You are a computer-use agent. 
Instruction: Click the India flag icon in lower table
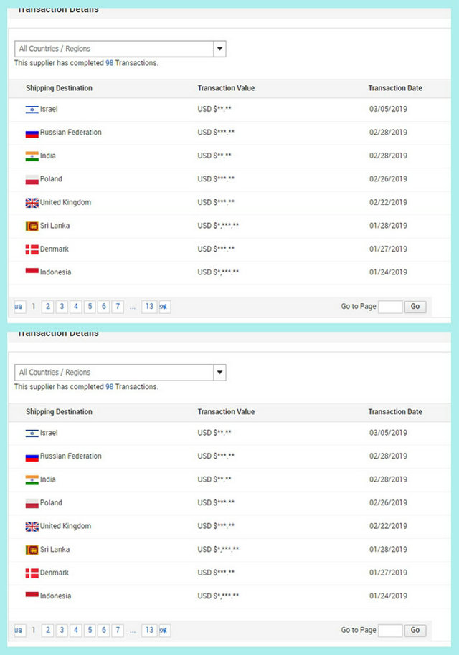click(32, 480)
